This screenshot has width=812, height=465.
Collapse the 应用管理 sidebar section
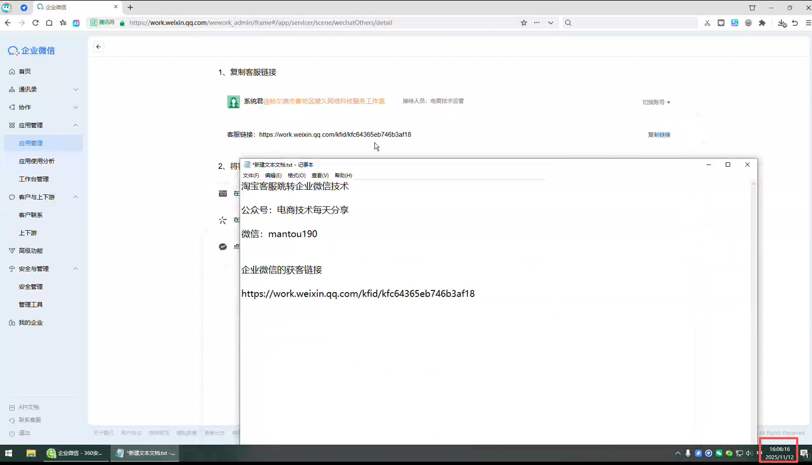(76, 125)
